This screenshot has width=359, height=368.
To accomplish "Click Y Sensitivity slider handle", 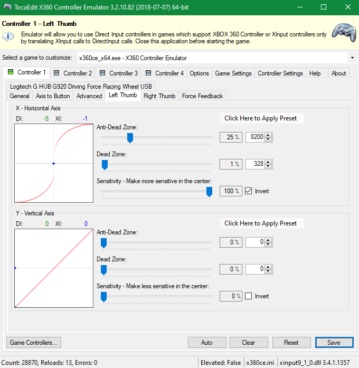I will pos(103,297).
